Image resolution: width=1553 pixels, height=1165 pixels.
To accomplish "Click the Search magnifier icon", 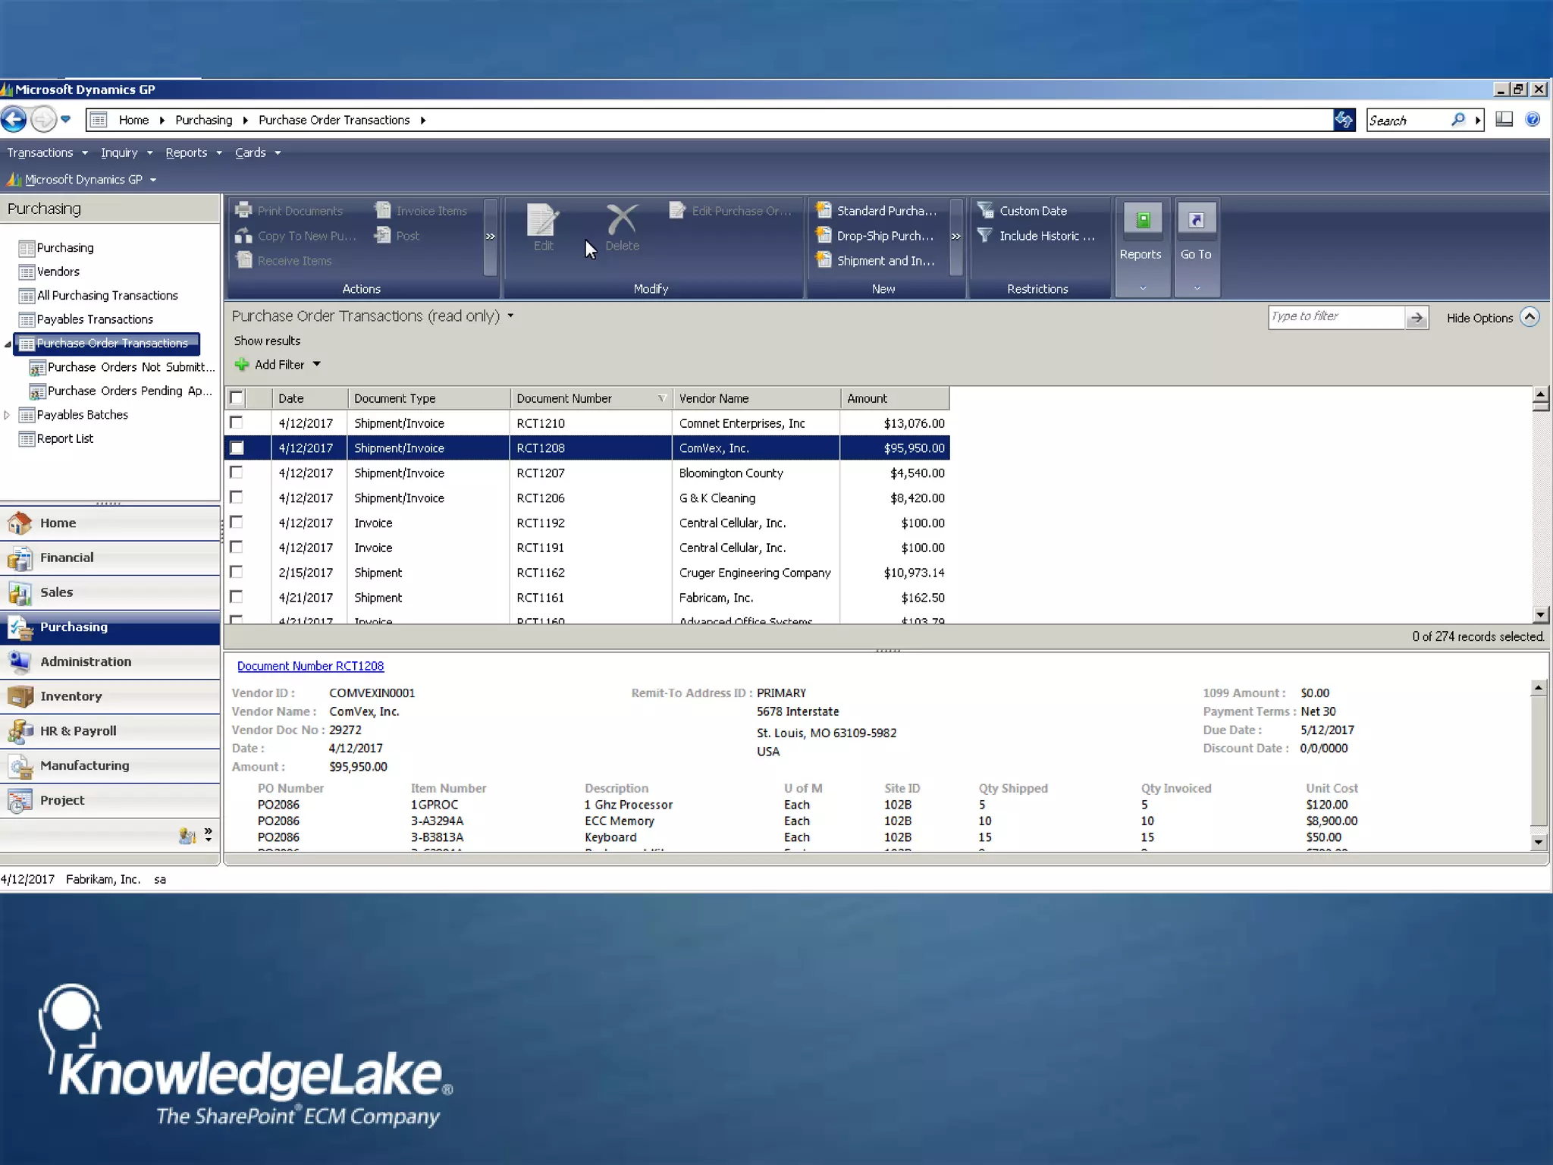I will (1457, 120).
